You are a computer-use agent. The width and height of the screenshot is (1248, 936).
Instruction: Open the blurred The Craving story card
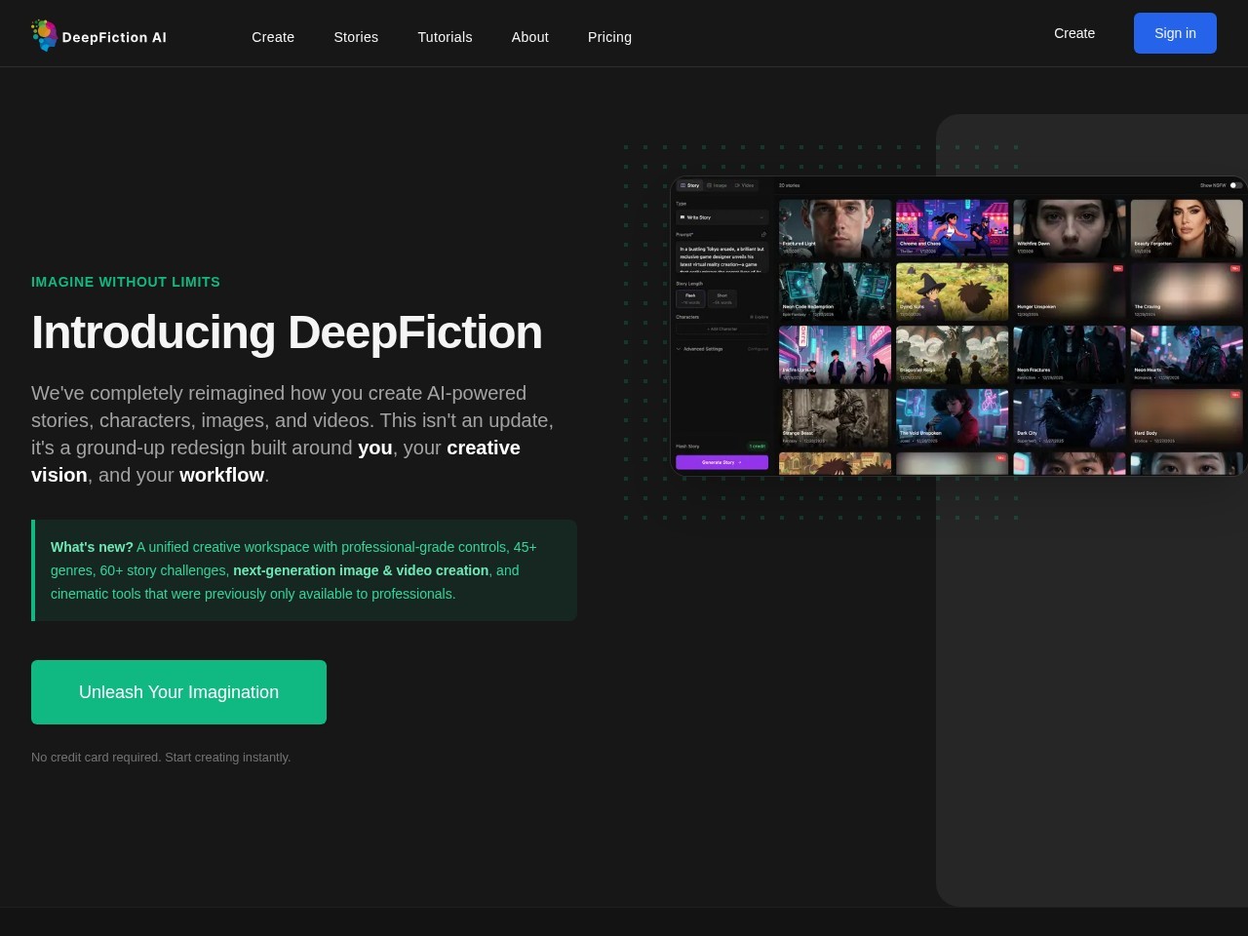[x=1187, y=292]
